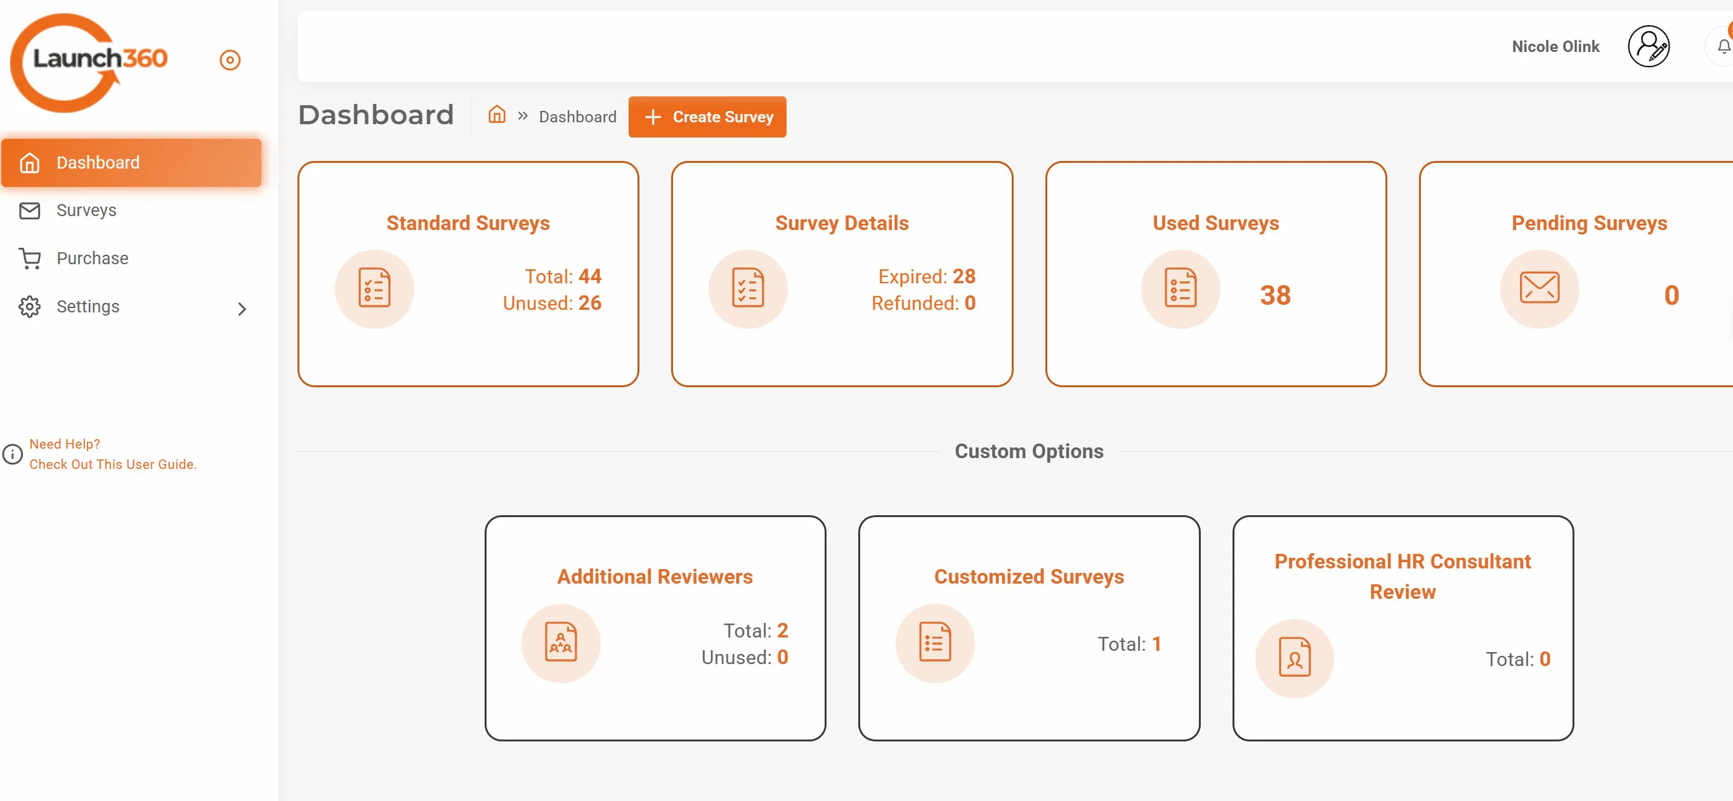Click the Customized Surveys document icon

[x=934, y=643]
